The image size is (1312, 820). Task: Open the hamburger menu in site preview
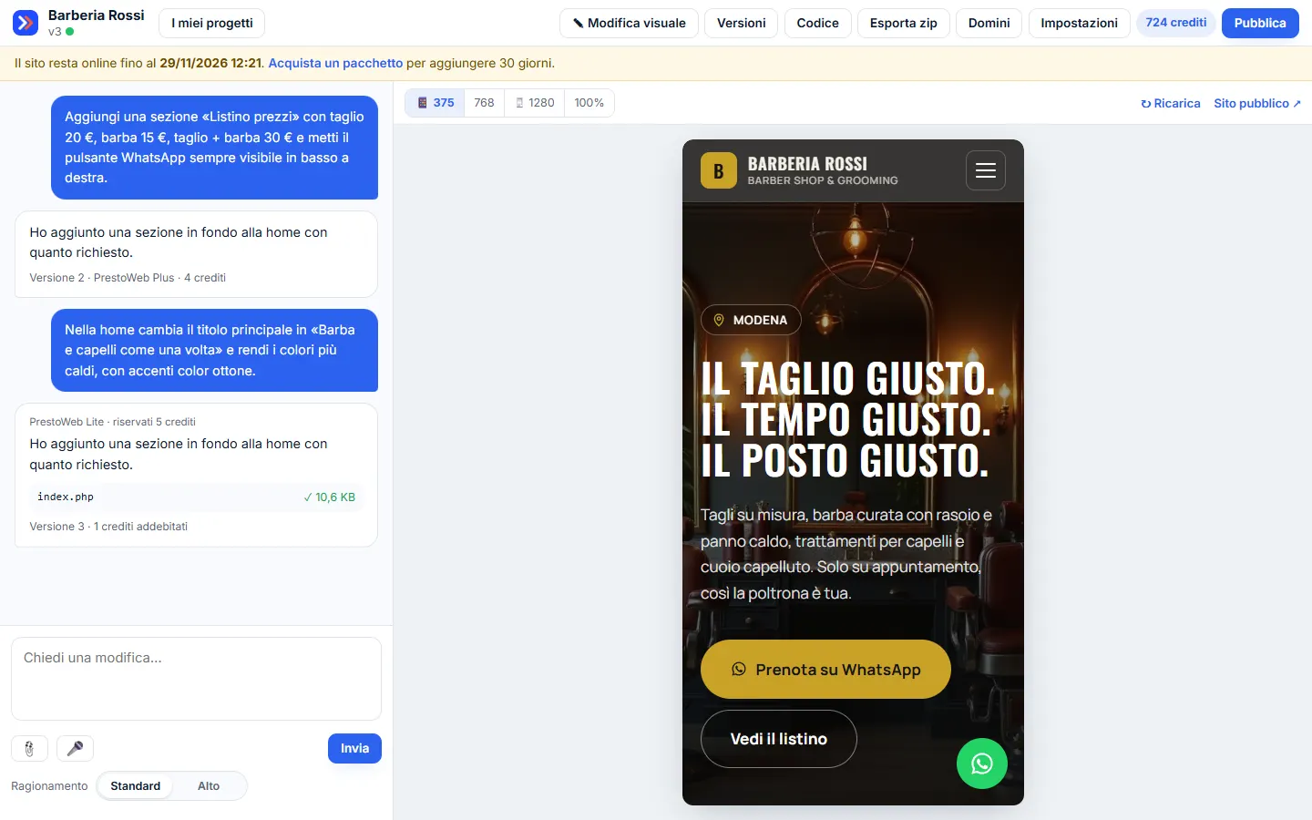pyautogui.click(x=985, y=170)
